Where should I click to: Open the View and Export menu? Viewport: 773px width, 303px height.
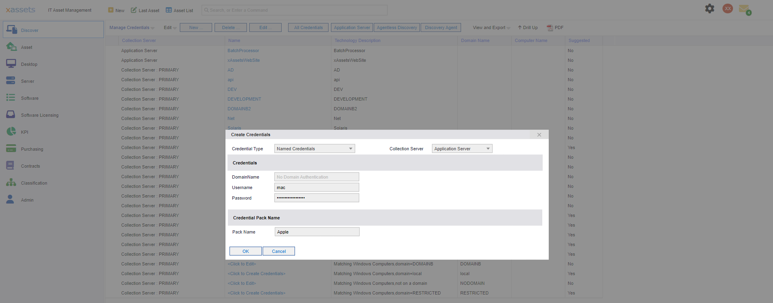(491, 28)
